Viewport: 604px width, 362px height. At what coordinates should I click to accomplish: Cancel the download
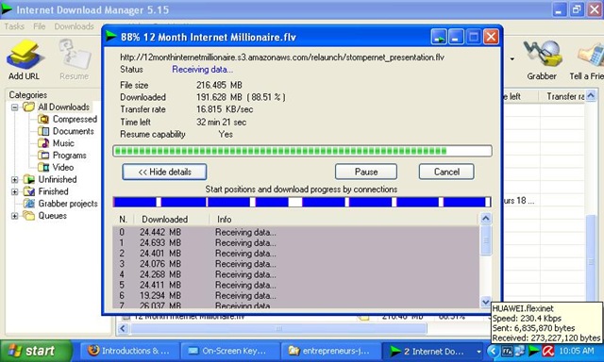tap(446, 172)
